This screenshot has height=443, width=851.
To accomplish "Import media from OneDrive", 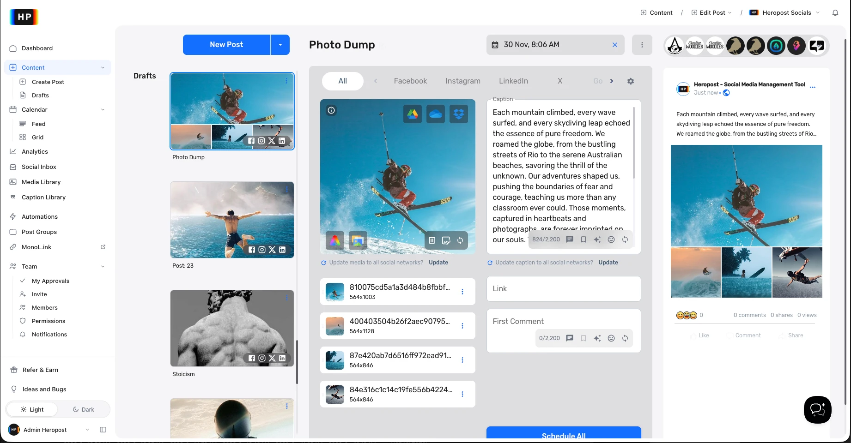I will click(436, 114).
